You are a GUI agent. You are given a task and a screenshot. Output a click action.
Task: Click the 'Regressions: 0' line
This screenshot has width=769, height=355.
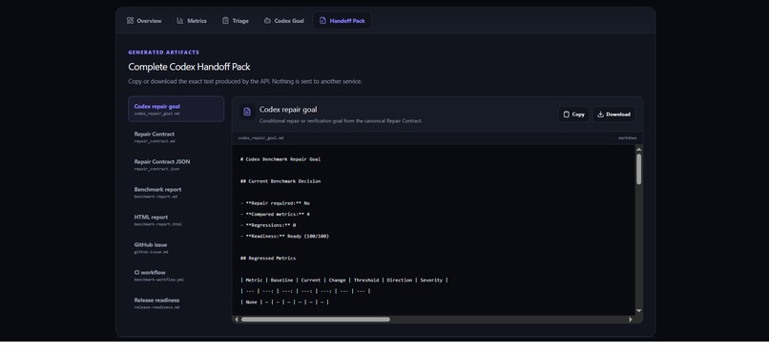[x=268, y=225]
